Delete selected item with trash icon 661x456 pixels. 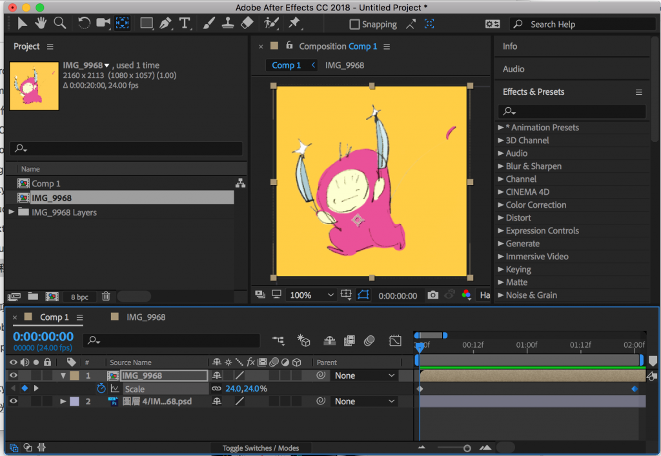point(106,297)
